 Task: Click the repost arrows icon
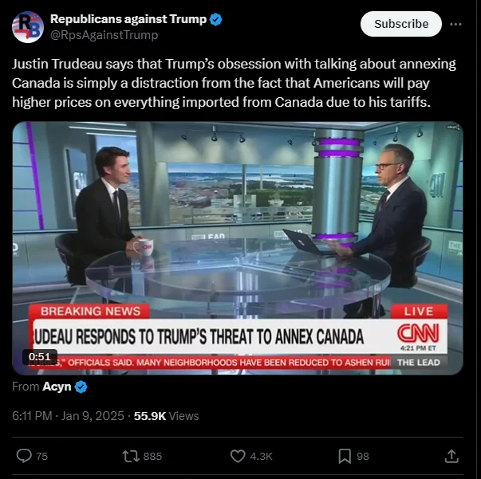131,456
